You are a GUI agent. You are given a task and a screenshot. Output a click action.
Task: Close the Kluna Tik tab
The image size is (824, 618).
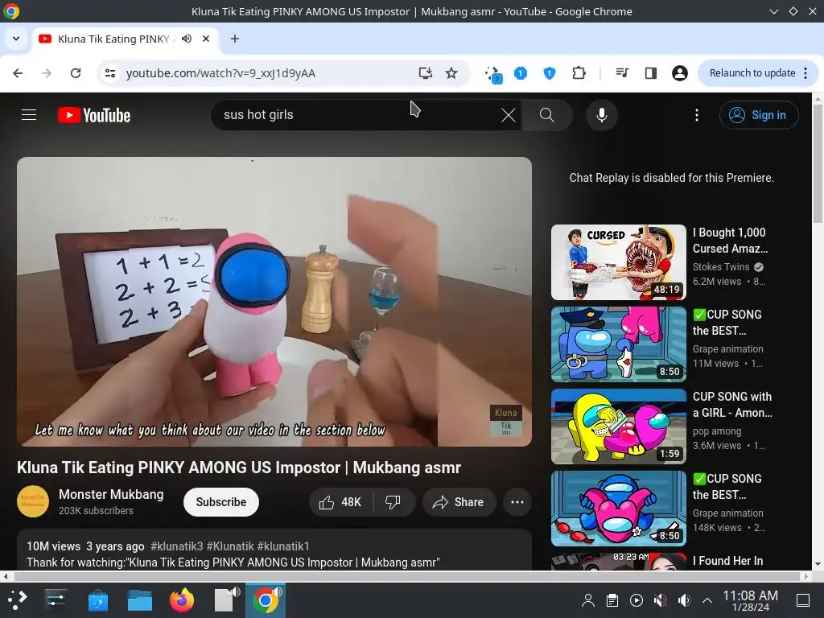coord(206,39)
